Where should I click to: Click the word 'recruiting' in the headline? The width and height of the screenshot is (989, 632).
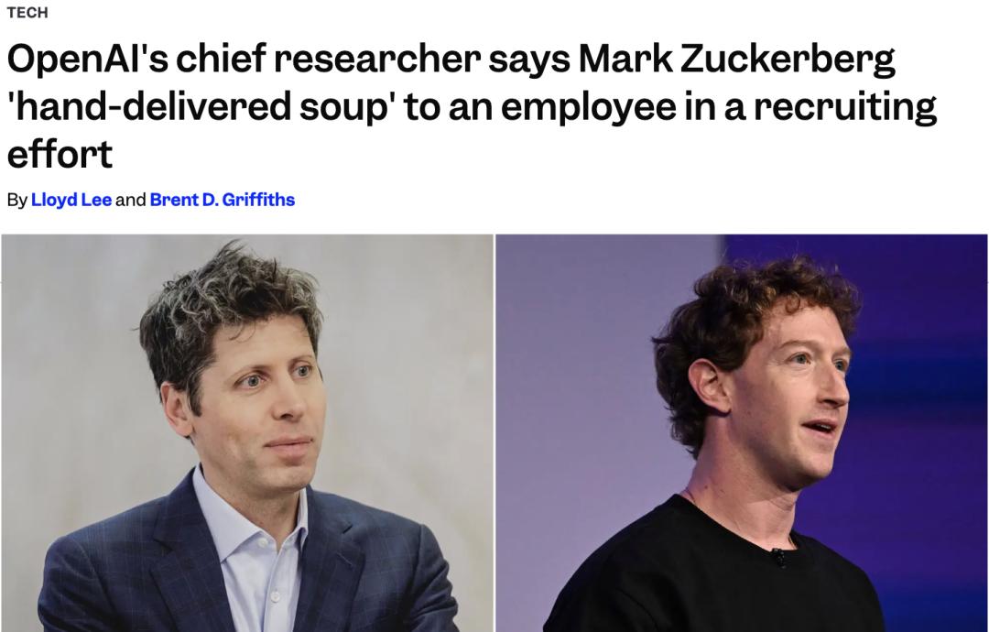[x=845, y=107]
